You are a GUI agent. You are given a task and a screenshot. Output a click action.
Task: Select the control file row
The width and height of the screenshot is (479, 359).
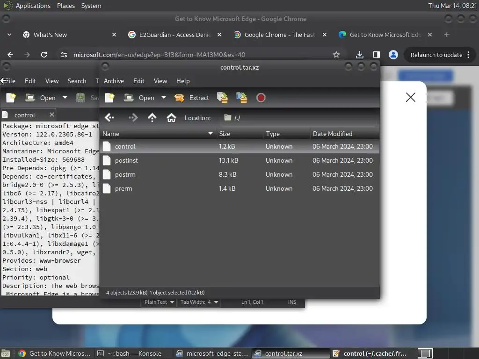(240, 146)
